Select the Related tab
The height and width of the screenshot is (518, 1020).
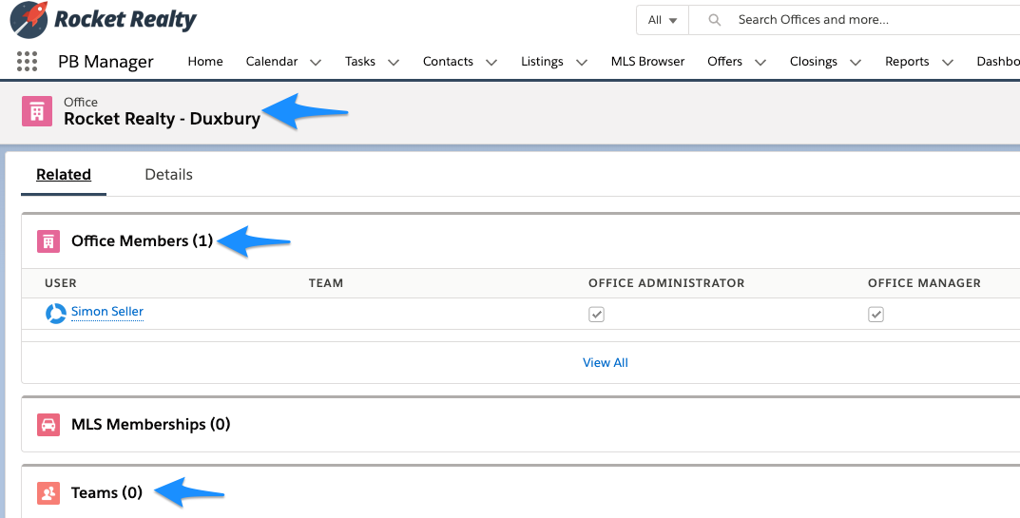(x=64, y=174)
